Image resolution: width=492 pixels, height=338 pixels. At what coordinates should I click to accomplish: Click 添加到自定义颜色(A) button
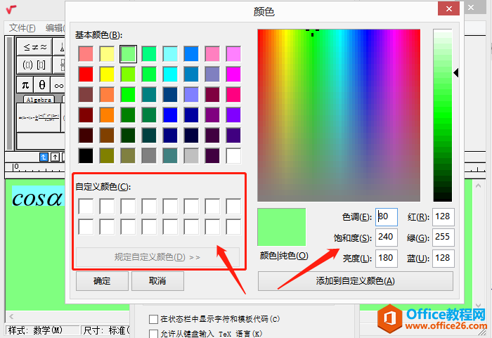356,281
